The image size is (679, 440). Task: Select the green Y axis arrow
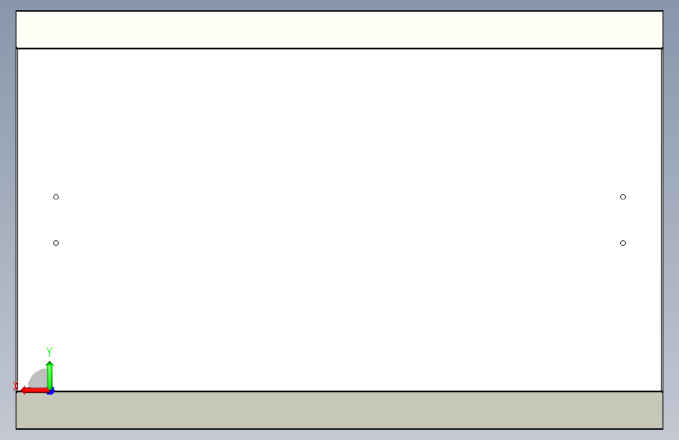[x=50, y=375]
